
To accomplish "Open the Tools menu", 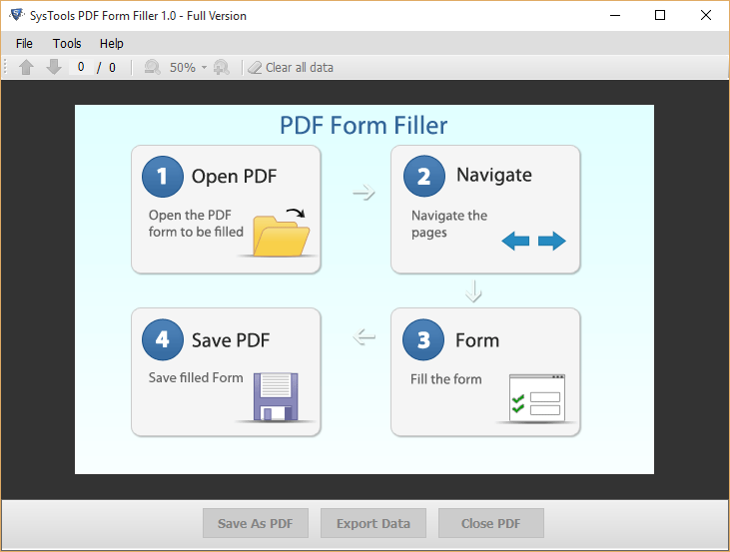I will [67, 43].
